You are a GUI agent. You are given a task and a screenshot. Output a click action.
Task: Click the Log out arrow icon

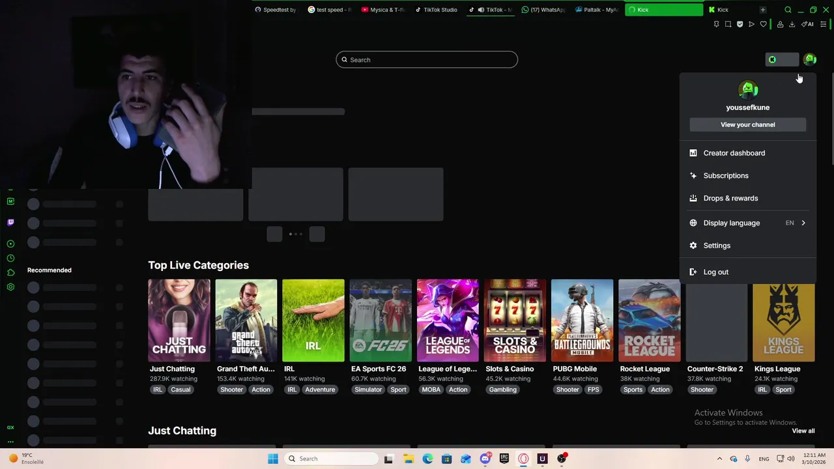[693, 272]
